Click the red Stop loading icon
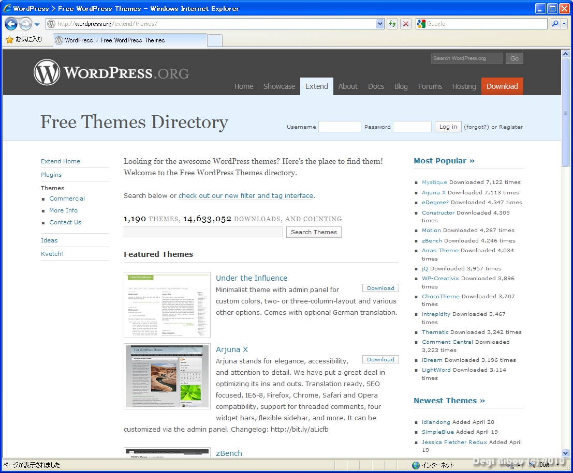 406,24
